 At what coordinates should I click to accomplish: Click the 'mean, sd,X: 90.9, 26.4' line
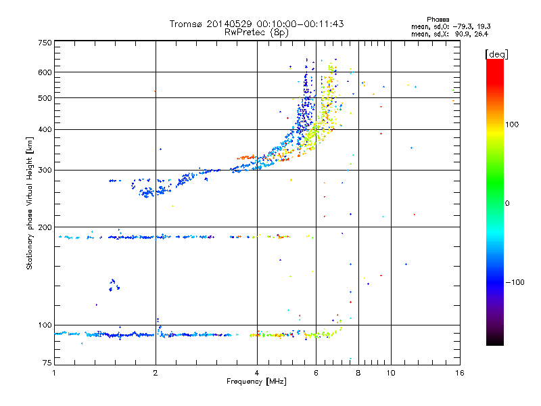point(449,34)
